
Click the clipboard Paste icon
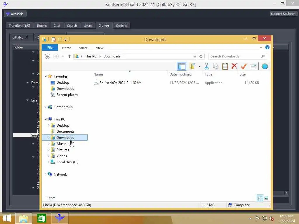point(225,66)
